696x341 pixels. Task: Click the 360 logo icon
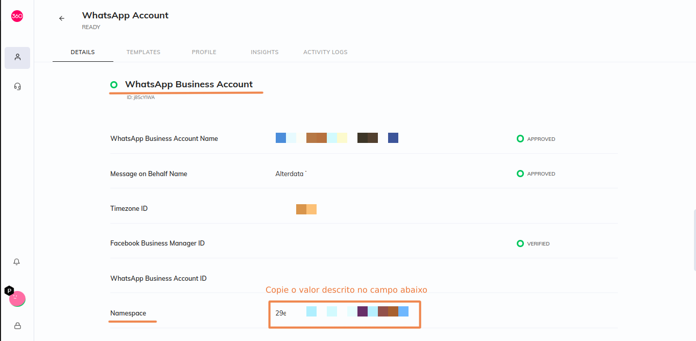point(17,16)
